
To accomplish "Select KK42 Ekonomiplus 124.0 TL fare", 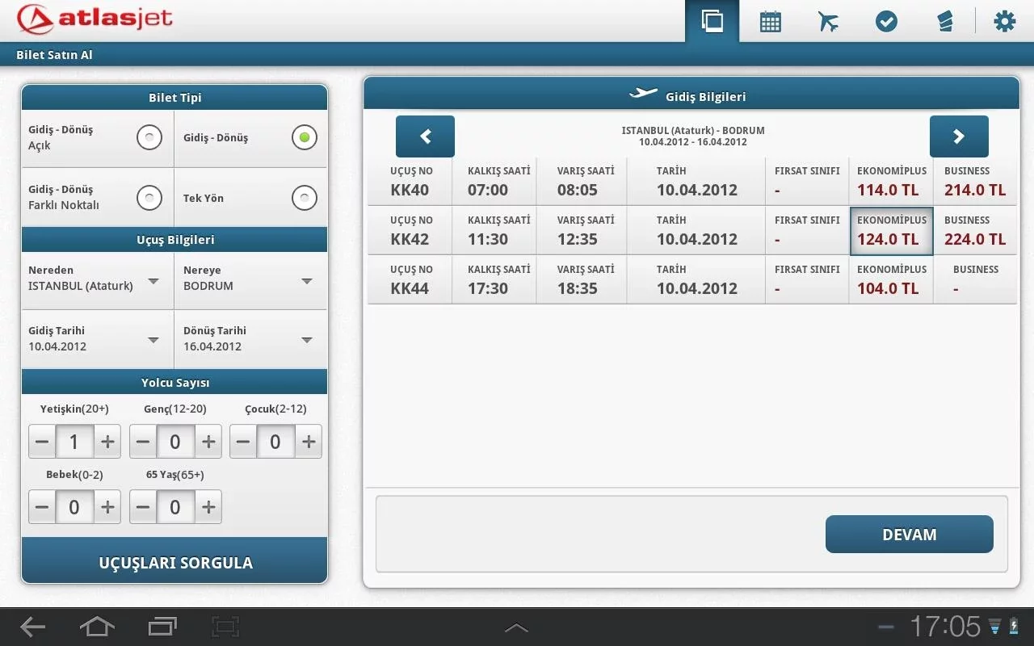I will (891, 231).
